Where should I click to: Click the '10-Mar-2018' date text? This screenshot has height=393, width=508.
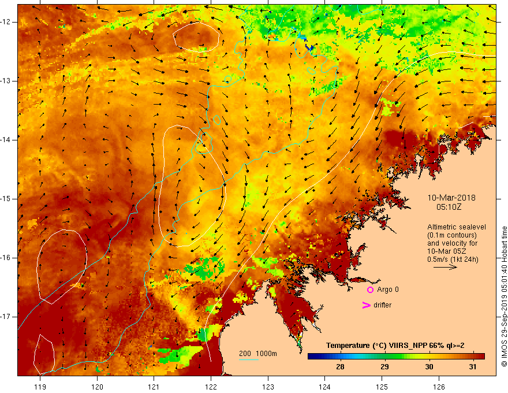tap(451, 198)
